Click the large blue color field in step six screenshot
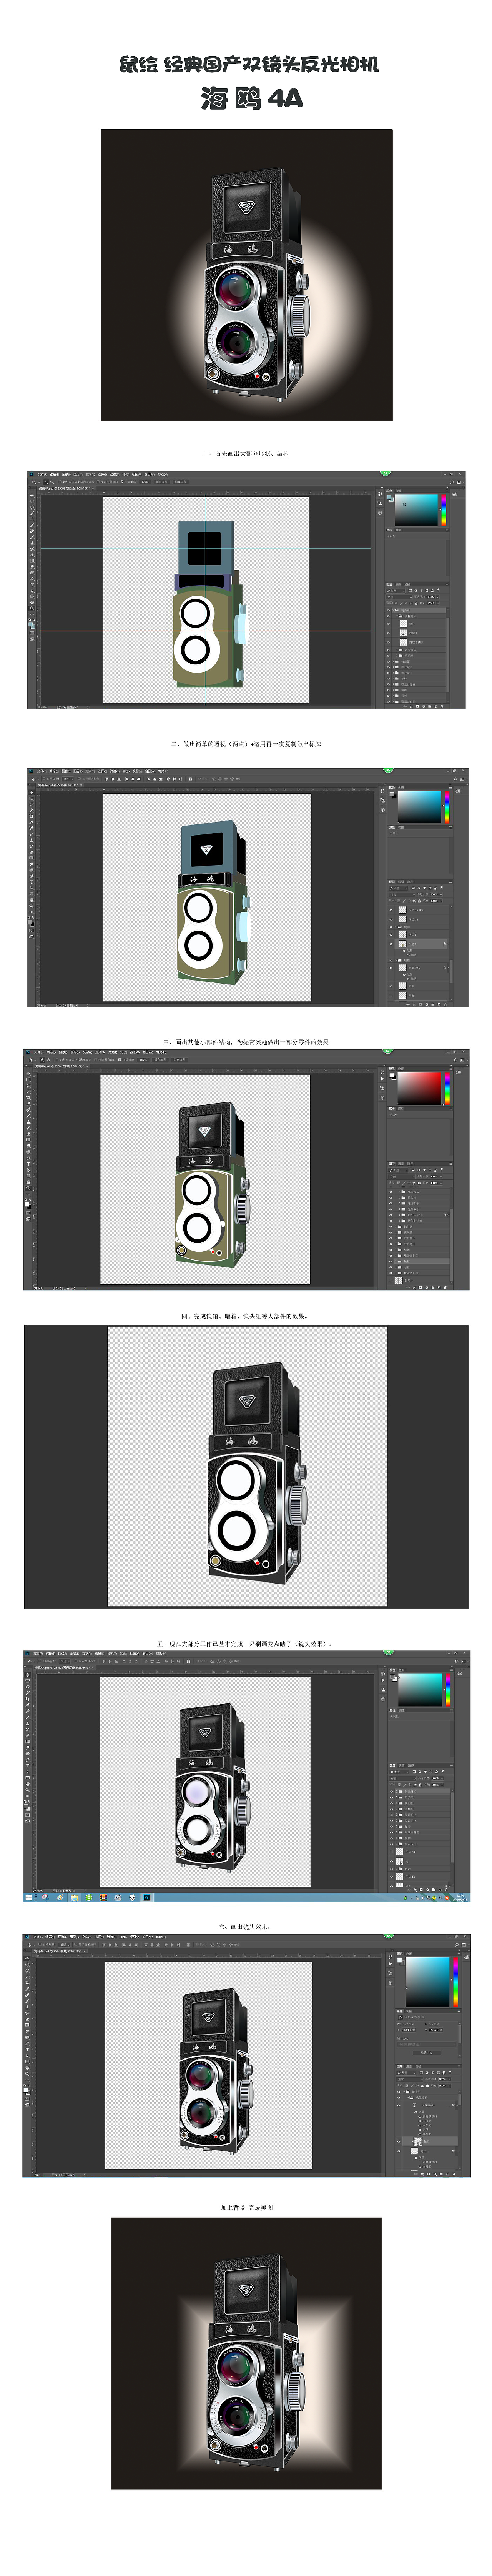Viewport: 492px width, 2576px height. tap(428, 1981)
